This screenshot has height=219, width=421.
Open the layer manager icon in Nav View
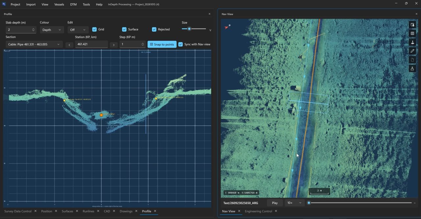pyautogui.click(x=412, y=25)
